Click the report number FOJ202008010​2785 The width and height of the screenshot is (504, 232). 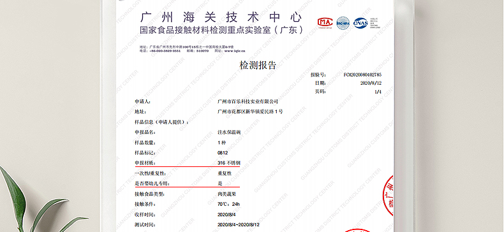(362, 75)
